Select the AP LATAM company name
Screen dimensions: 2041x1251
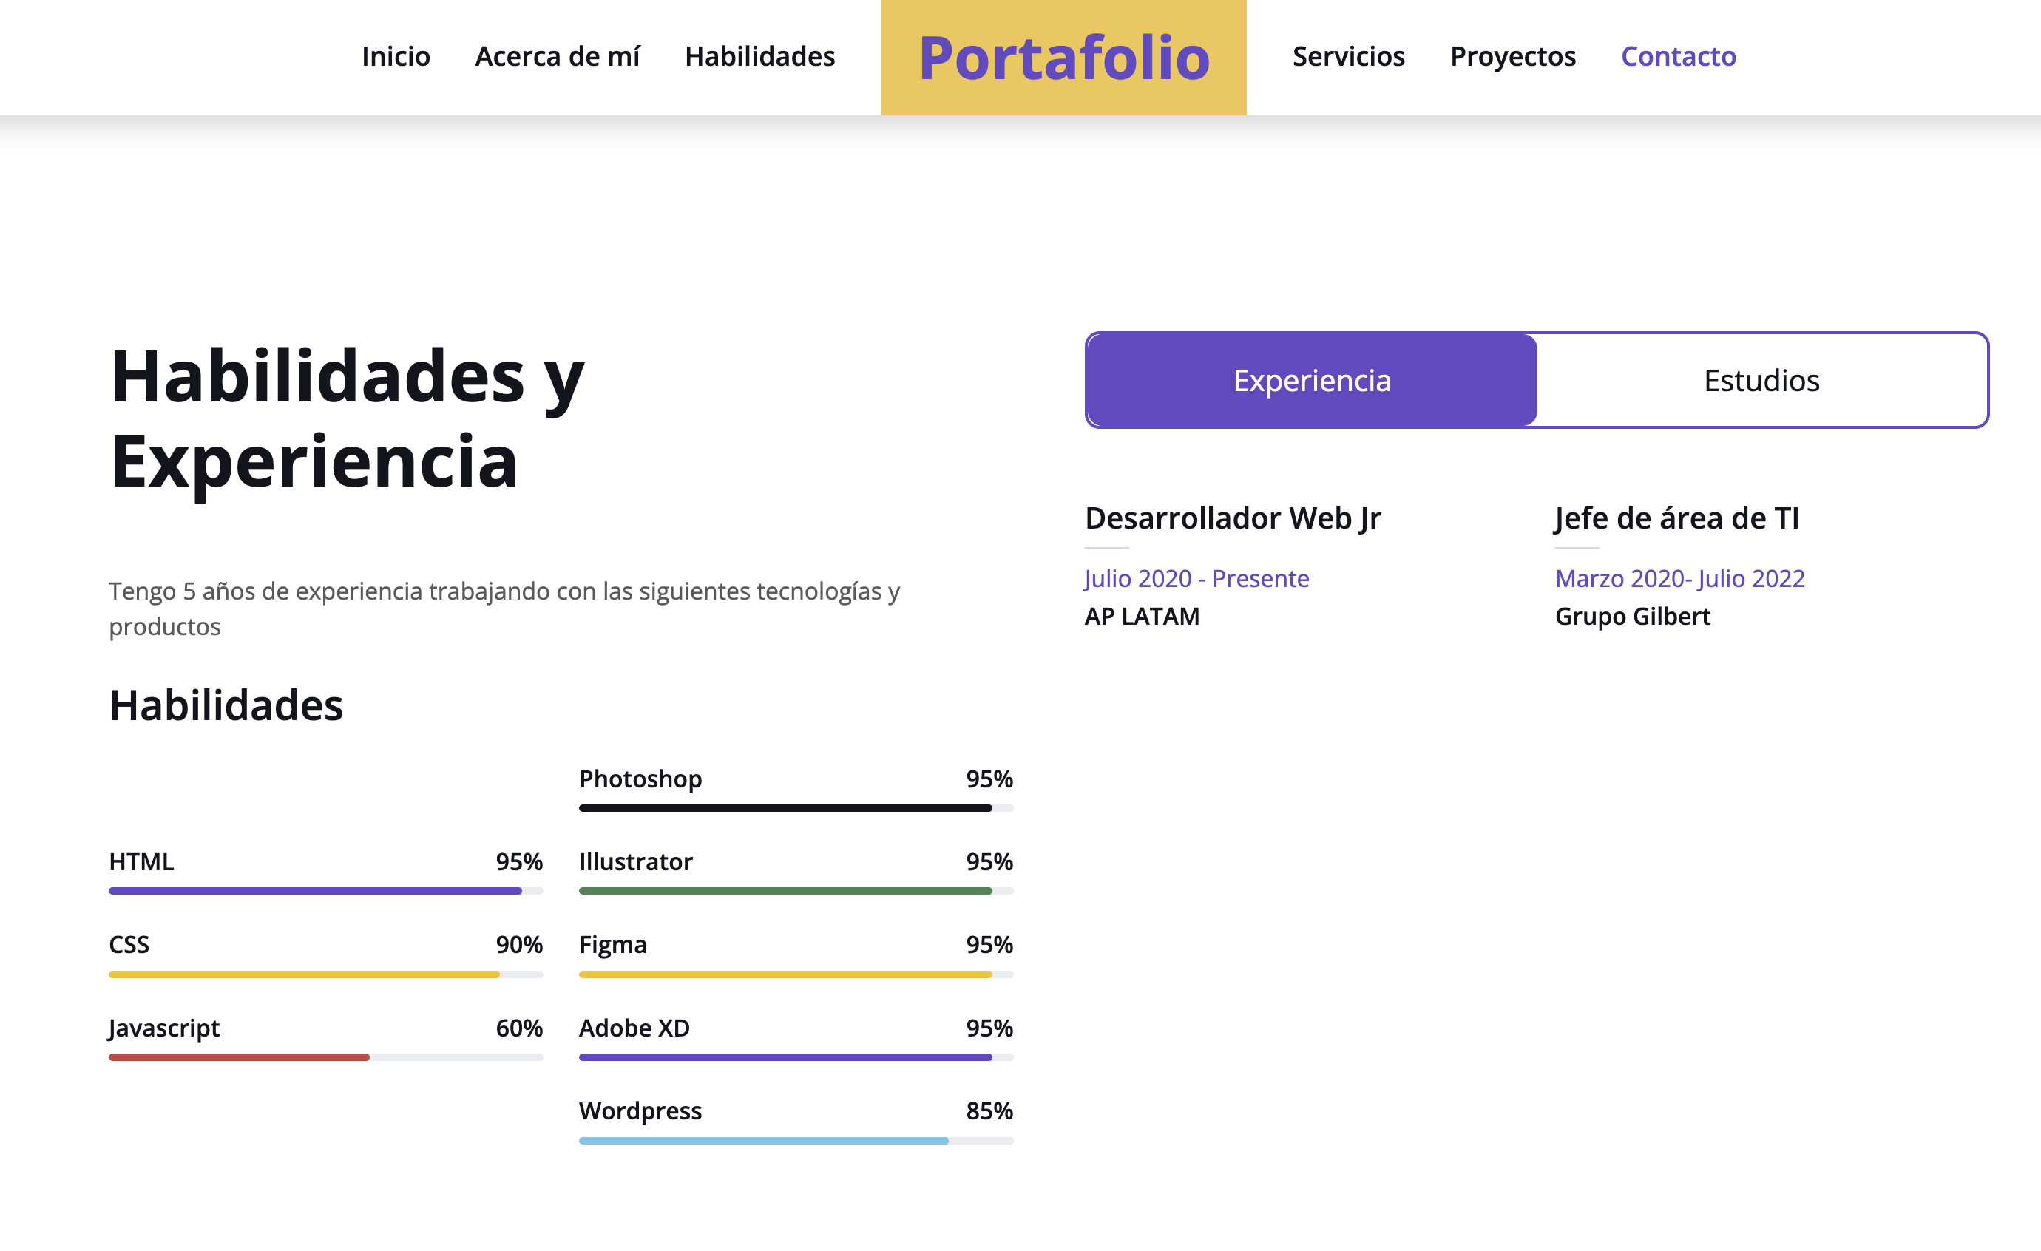click(x=1142, y=616)
